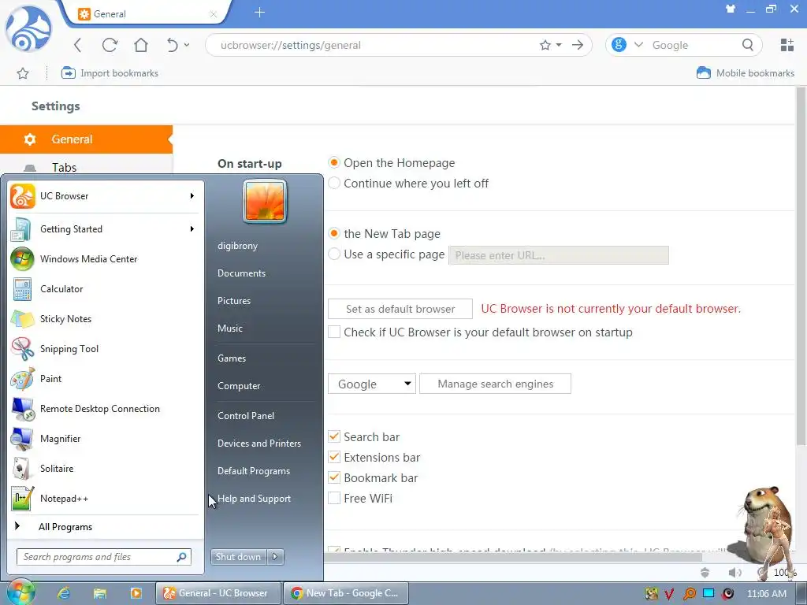Click Manage search engines button
This screenshot has height=605, width=807.
[495, 384]
